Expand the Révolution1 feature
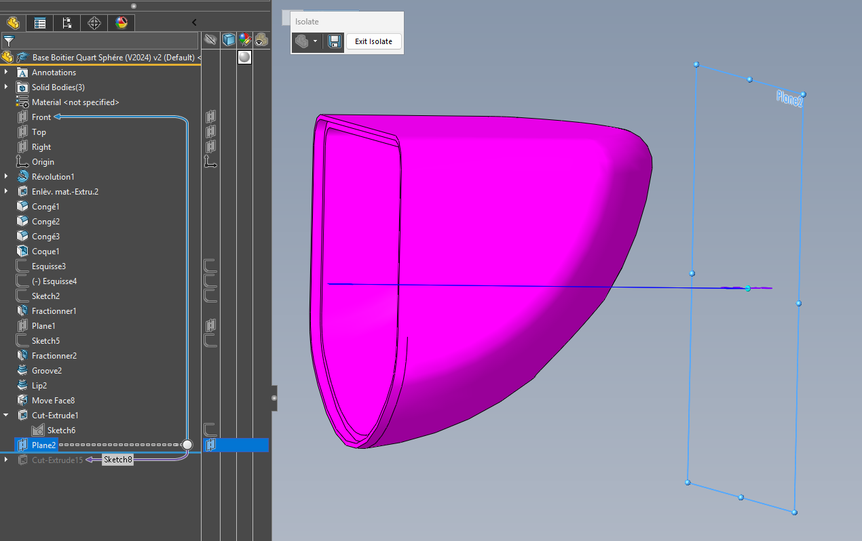This screenshot has height=541, width=862. click(x=6, y=177)
